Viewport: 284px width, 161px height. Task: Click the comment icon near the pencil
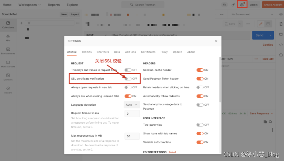coord(268,24)
